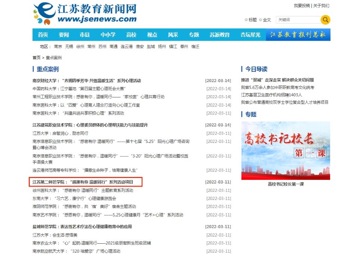Click the 江苏教育报刊总社 banner
Viewport: 351px width, 275px height.
pyautogui.click(x=298, y=35)
